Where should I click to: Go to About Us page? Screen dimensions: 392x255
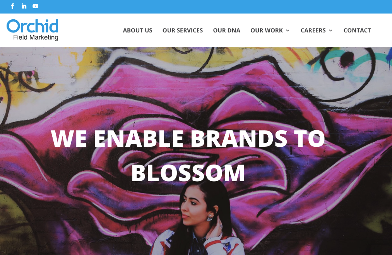tap(137, 31)
